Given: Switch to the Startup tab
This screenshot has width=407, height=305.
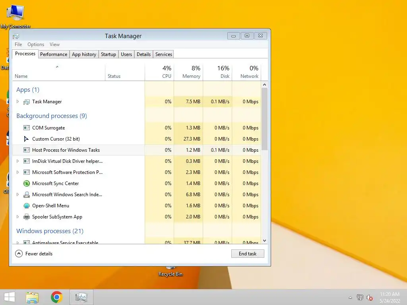Looking at the screenshot, I should click(109, 54).
